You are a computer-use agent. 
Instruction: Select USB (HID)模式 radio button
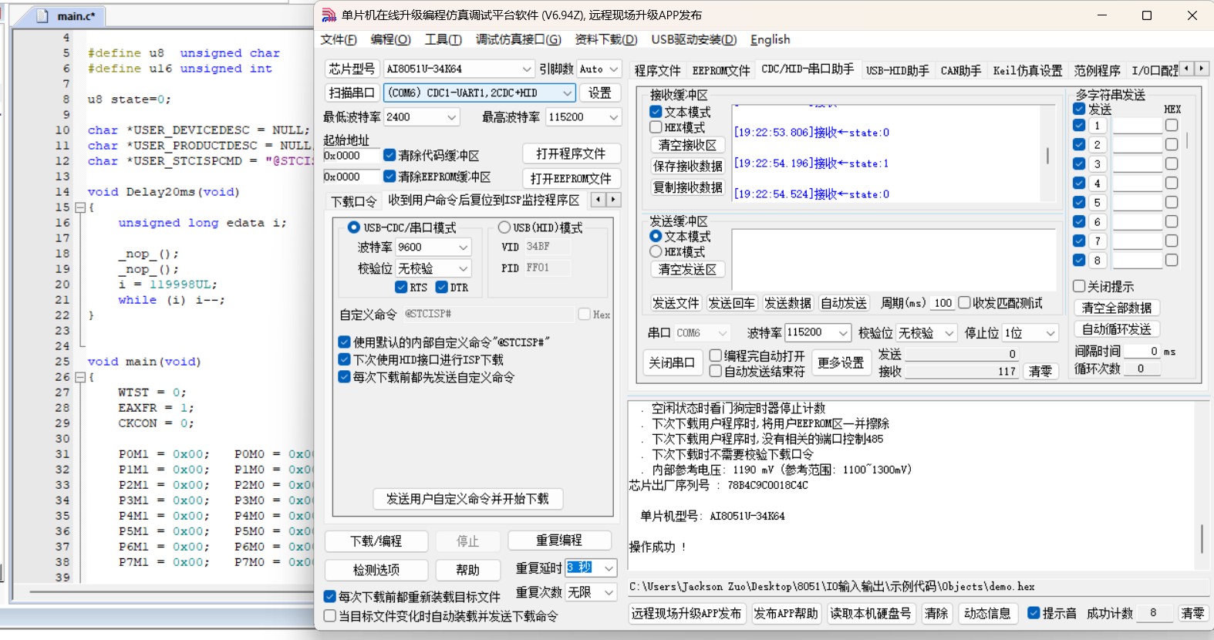click(504, 227)
